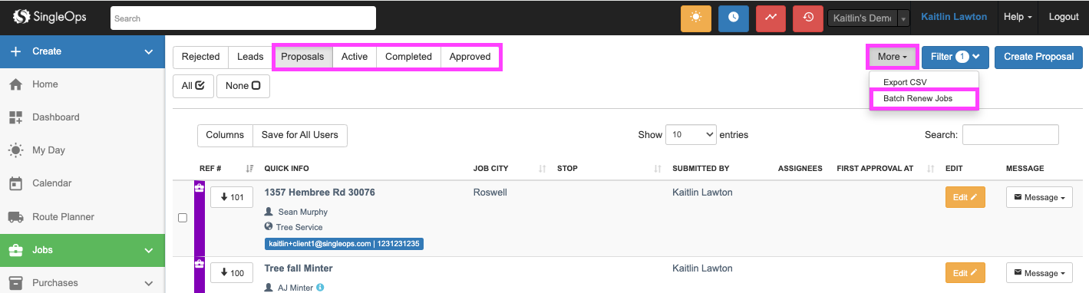Click the Create Proposal button
This screenshot has width=1089, height=293.
[1038, 57]
